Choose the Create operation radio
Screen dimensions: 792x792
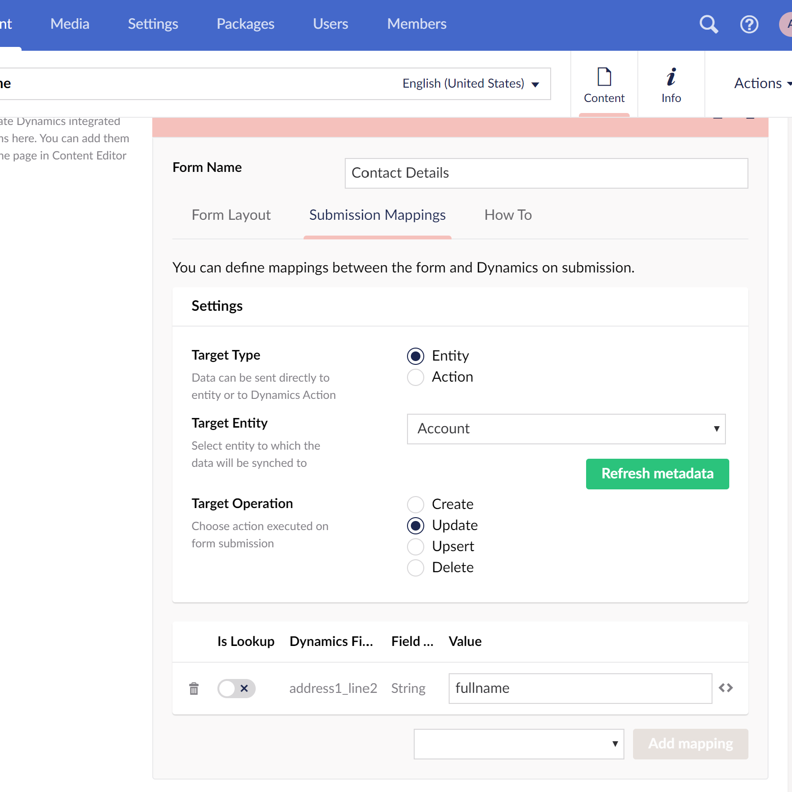416,505
